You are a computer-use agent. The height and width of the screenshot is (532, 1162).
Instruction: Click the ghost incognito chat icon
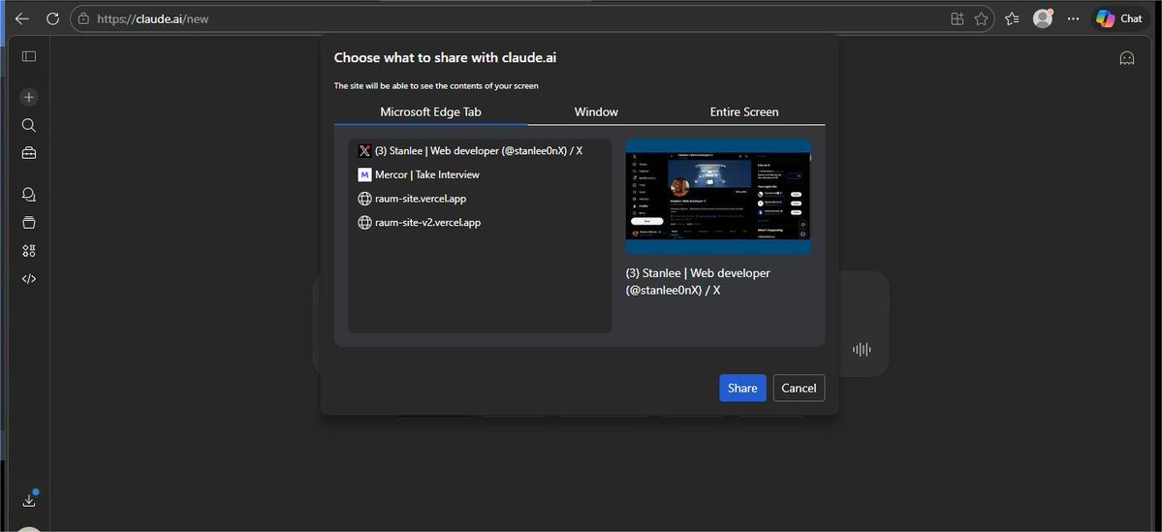point(1126,58)
